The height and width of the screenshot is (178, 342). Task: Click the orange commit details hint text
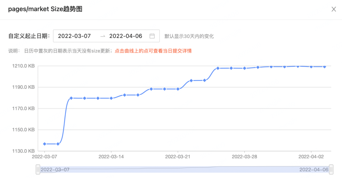coord(153,51)
